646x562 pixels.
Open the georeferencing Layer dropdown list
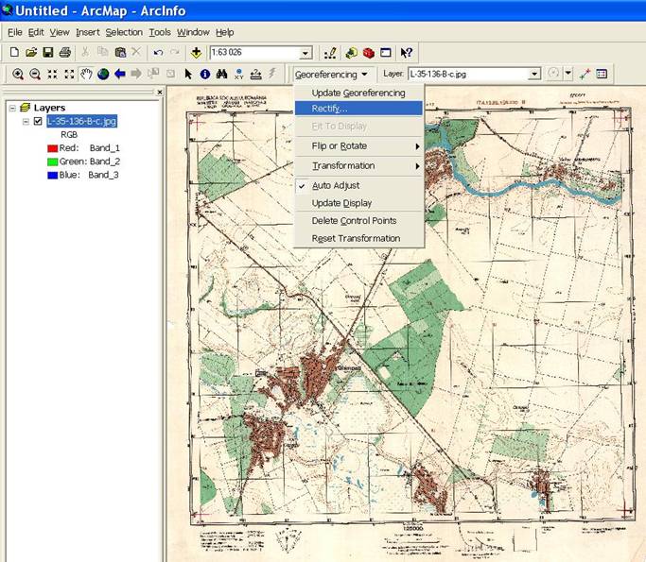[534, 74]
